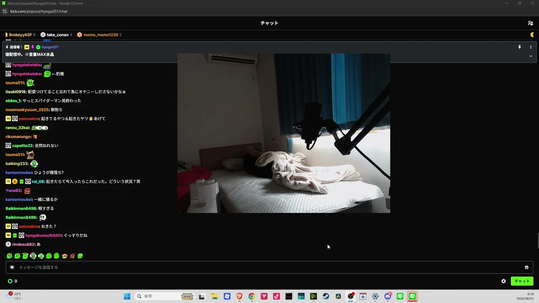Screen dimensions: 539x303
Task: Open moemoekyuuun_2525 user profile
Action: pyautogui.click(x=27, y=110)
